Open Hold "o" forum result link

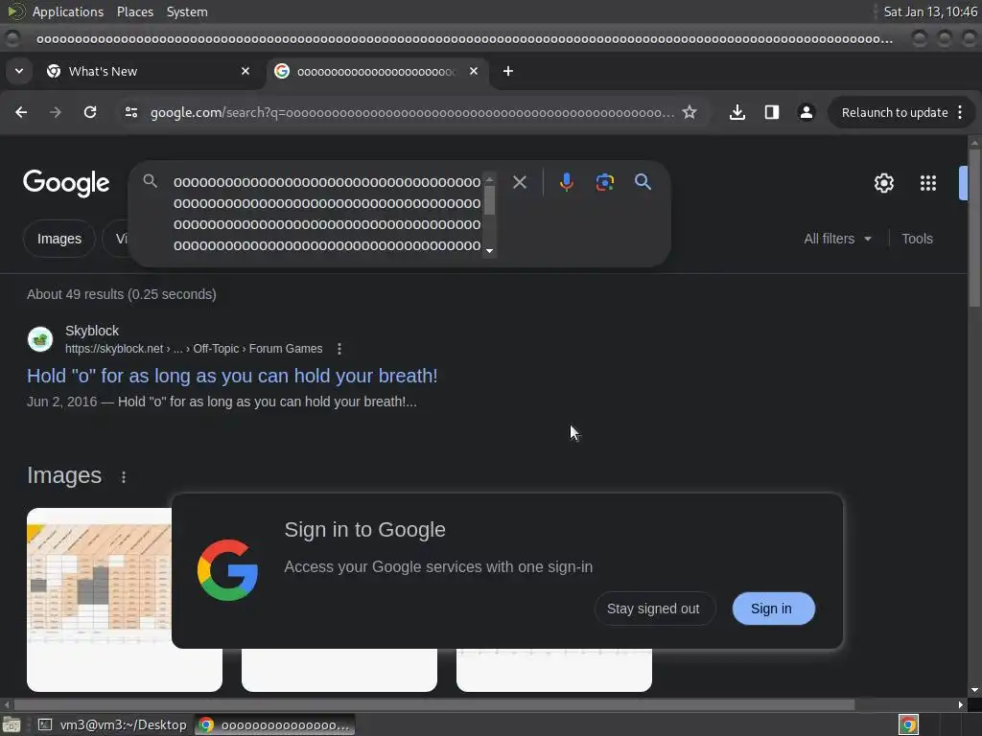[x=232, y=376]
